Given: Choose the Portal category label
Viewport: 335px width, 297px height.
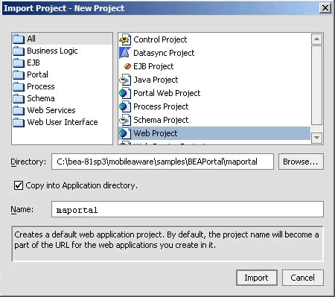Looking at the screenshot, I should click(x=37, y=74).
